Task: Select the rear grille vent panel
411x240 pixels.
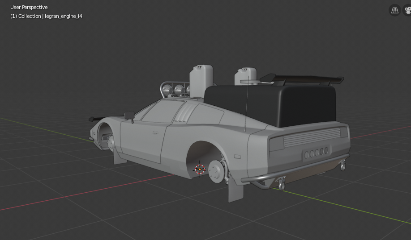Action: point(312,137)
